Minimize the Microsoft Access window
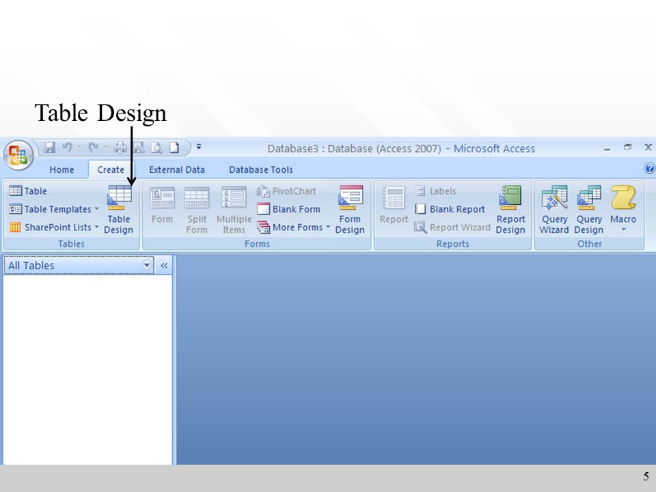This screenshot has height=492, width=656. [607, 148]
